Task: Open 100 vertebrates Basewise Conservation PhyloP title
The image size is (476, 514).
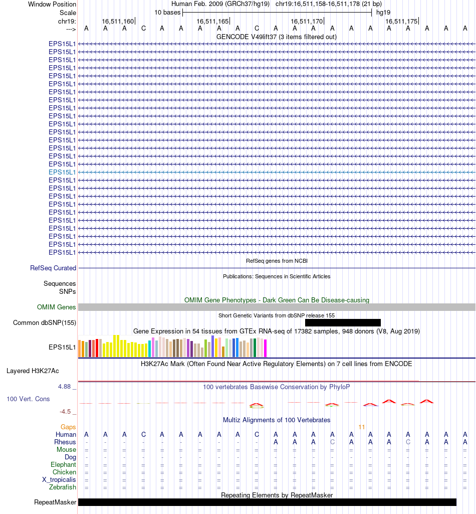Action: pyautogui.click(x=277, y=387)
